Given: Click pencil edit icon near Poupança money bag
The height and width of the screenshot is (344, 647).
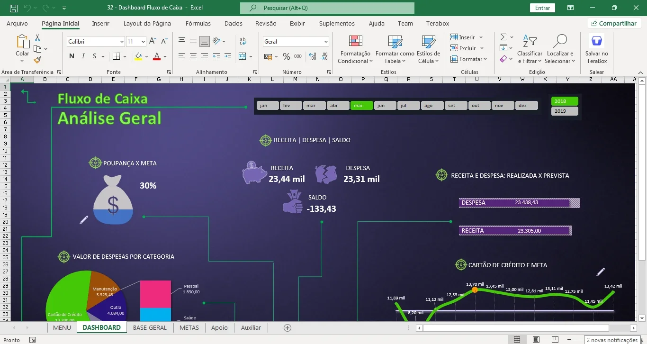Looking at the screenshot, I should 84,219.
